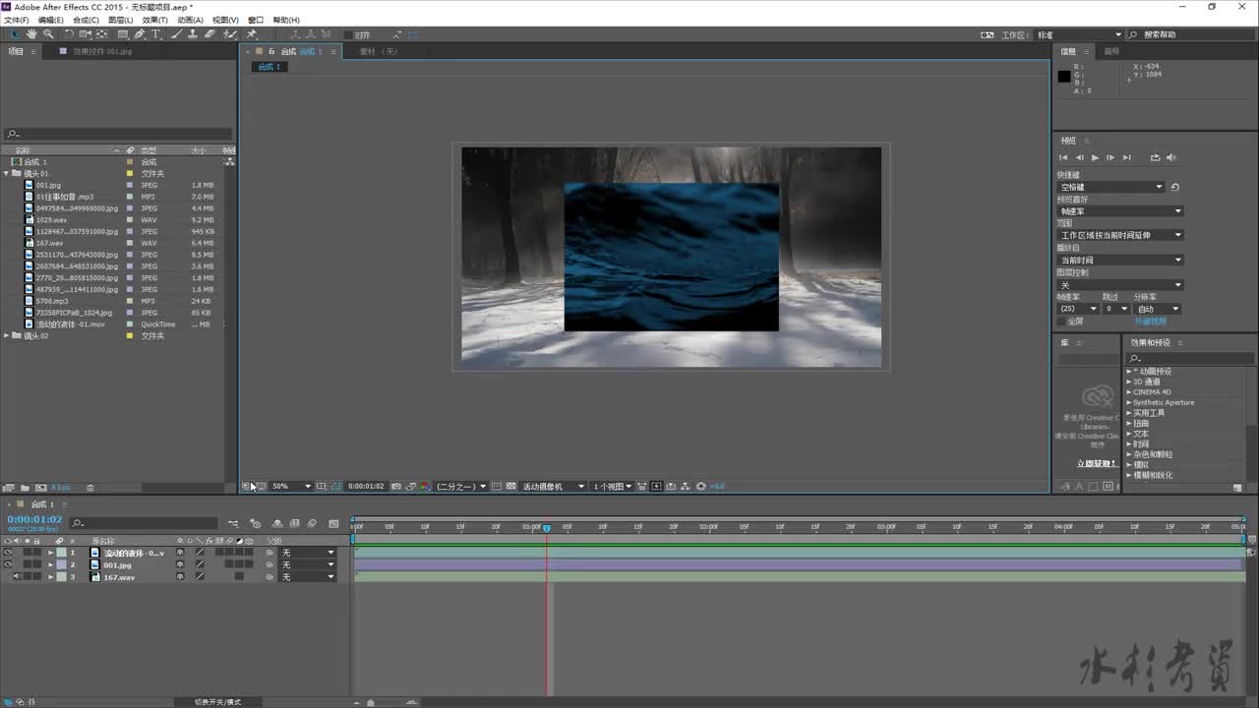This screenshot has height=708, width=1259.
Task: Select the Pan Behind anchor point tool
Action: pyautogui.click(x=101, y=34)
